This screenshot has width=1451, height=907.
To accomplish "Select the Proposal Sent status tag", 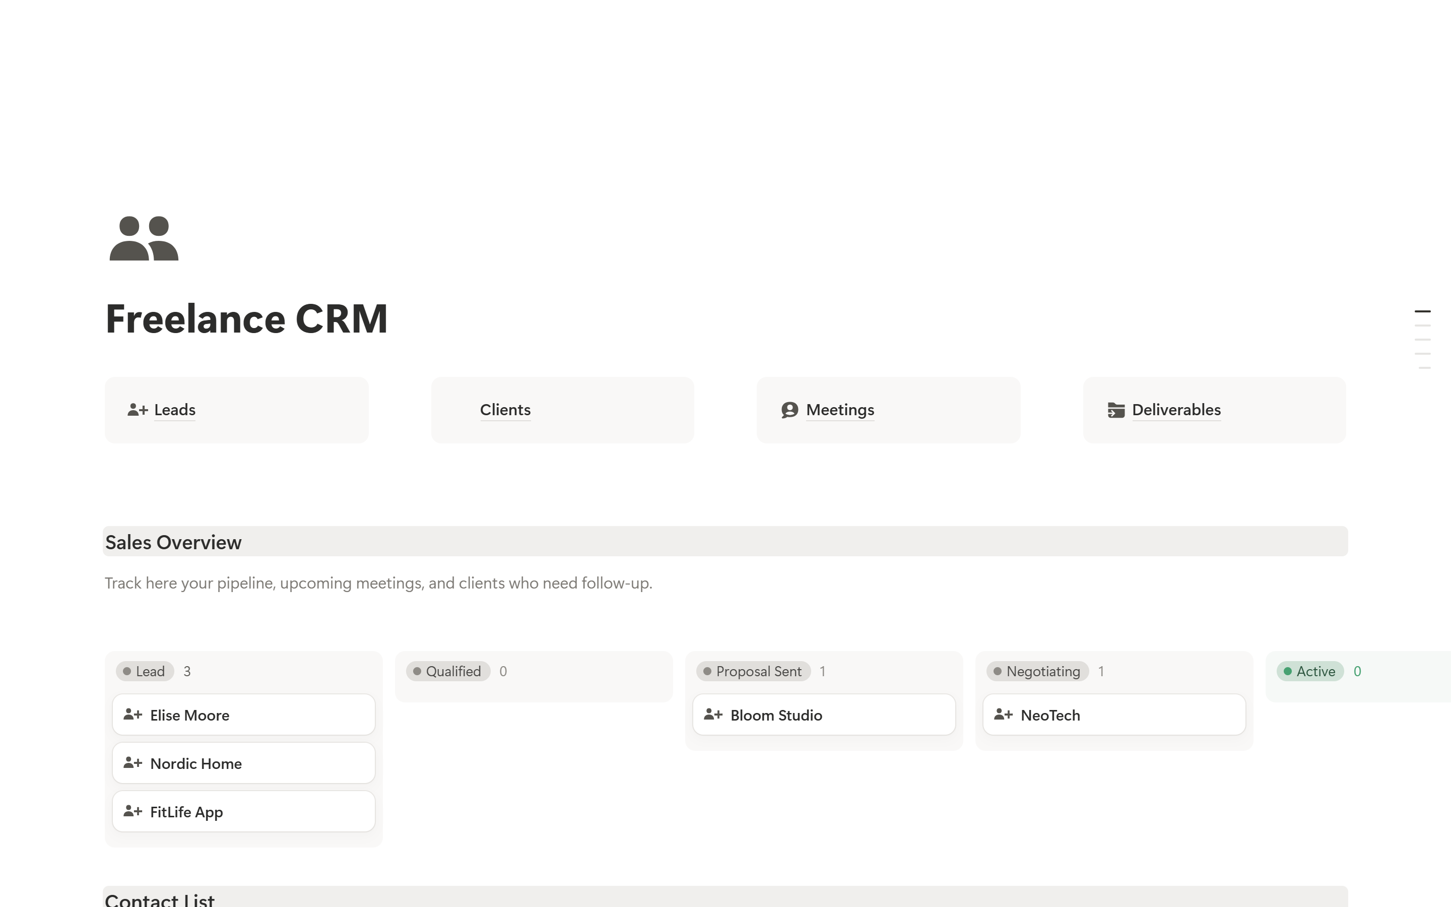I will [753, 671].
